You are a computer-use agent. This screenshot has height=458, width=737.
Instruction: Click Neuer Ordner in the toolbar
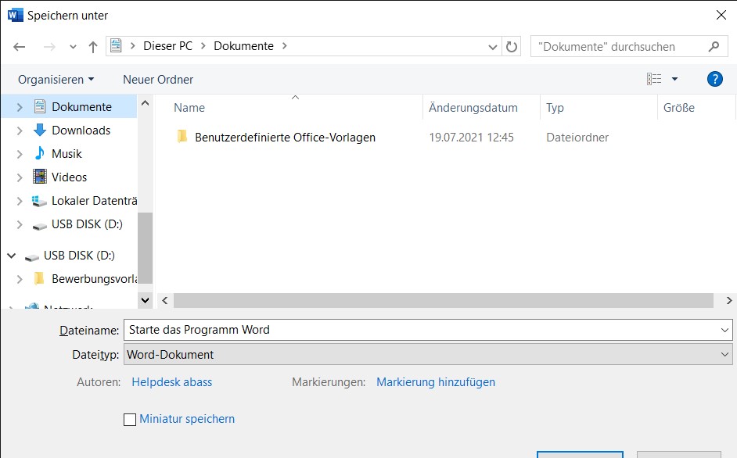tap(158, 80)
